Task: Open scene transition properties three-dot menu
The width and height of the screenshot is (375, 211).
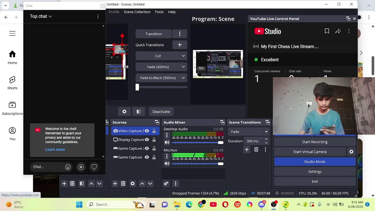Action: [x=265, y=149]
